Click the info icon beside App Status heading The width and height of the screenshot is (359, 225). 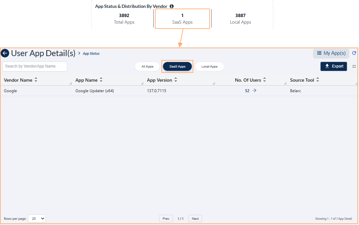click(171, 6)
